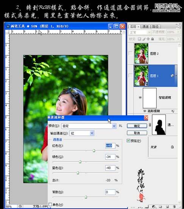Viewport: 184px width, 209px height.
Task: Toggle visibility box of 图层 1
Action: coord(131,75)
